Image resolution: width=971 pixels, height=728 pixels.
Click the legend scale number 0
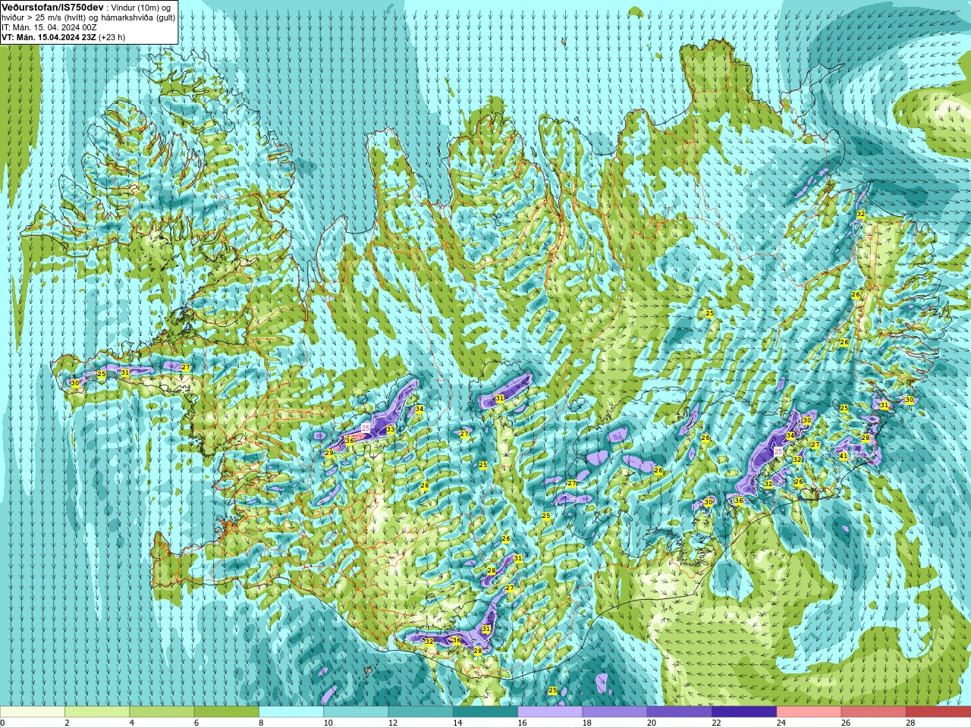pyautogui.click(x=3, y=723)
